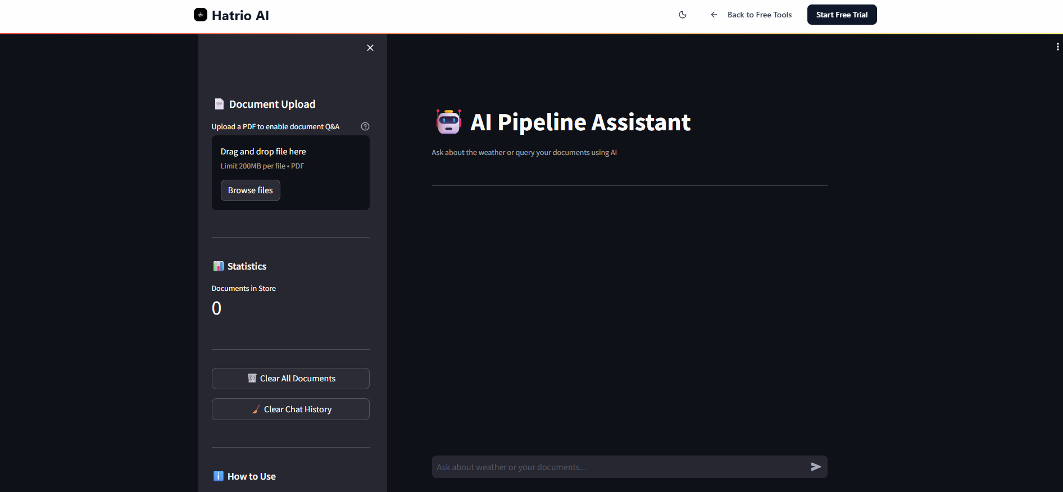Click the page icon beside Document Upload
This screenshot has width=1063, height=492.
tap(219, 104)
